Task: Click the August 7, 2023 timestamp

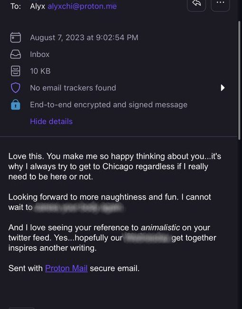Action: coord(84,37)
